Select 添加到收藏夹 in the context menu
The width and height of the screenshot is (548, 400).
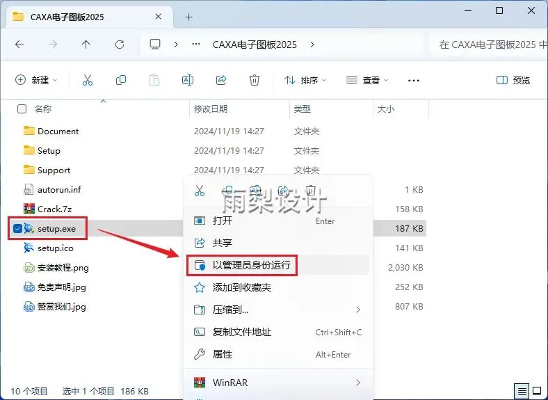pyautogui.click(x=278, y=287)
